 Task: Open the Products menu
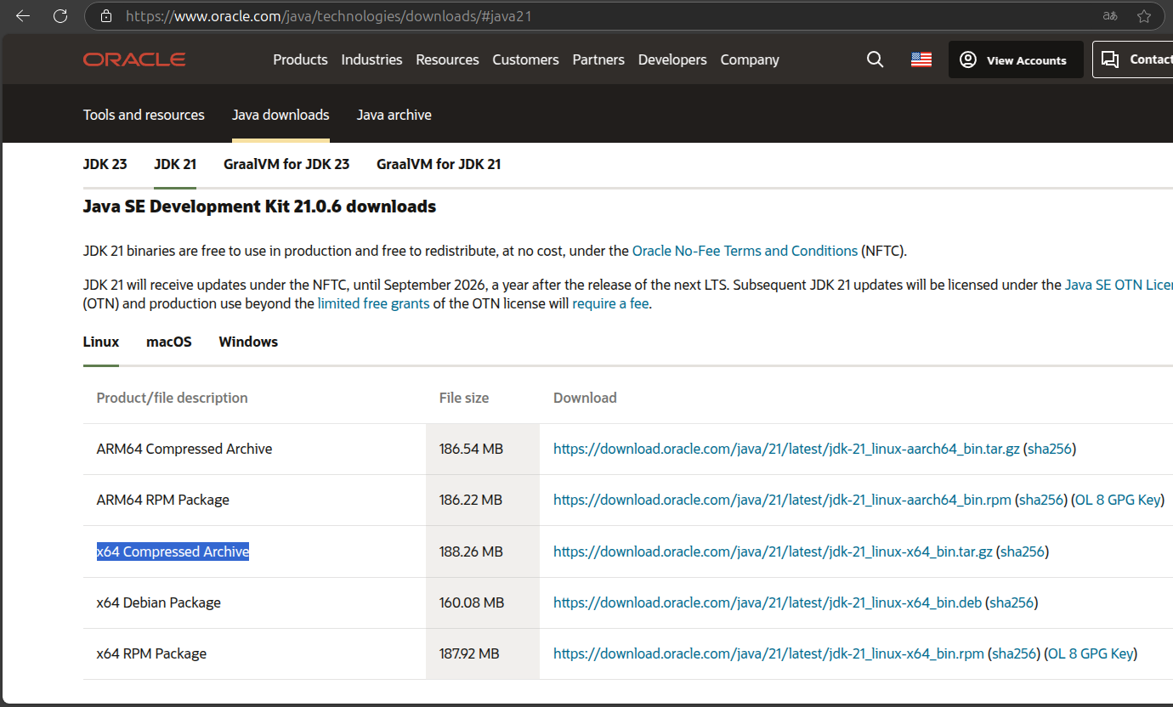(300, 59)
